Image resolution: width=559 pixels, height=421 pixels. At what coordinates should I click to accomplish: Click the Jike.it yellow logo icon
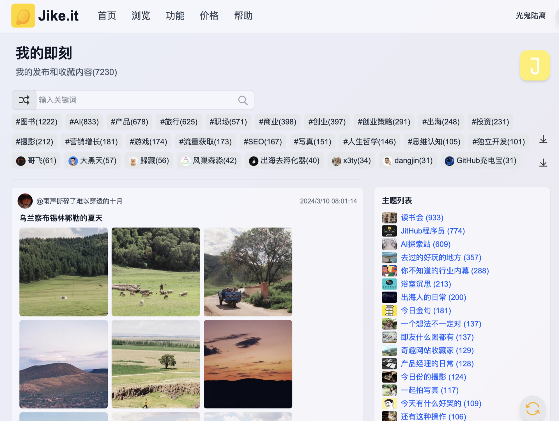pyautogui.click(x=23, y=15)
